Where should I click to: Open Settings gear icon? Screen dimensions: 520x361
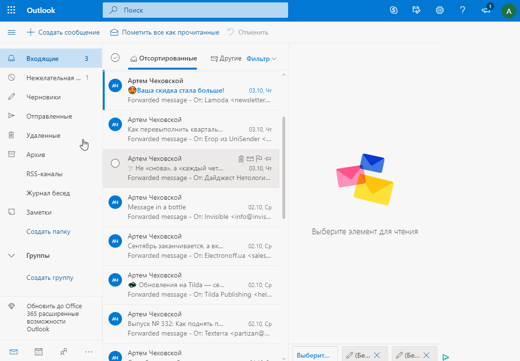[x=440, y=10]
